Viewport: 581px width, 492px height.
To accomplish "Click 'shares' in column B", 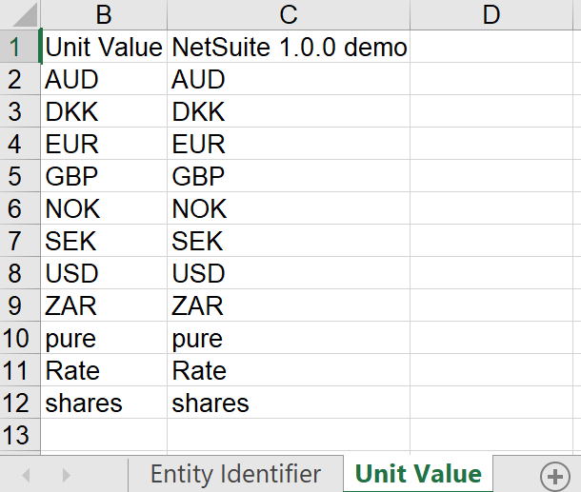I will [x=104, y=403].
